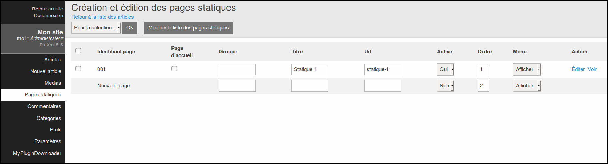
Task: Open Articles in the sidebar menu
Action: coord(53,60)
